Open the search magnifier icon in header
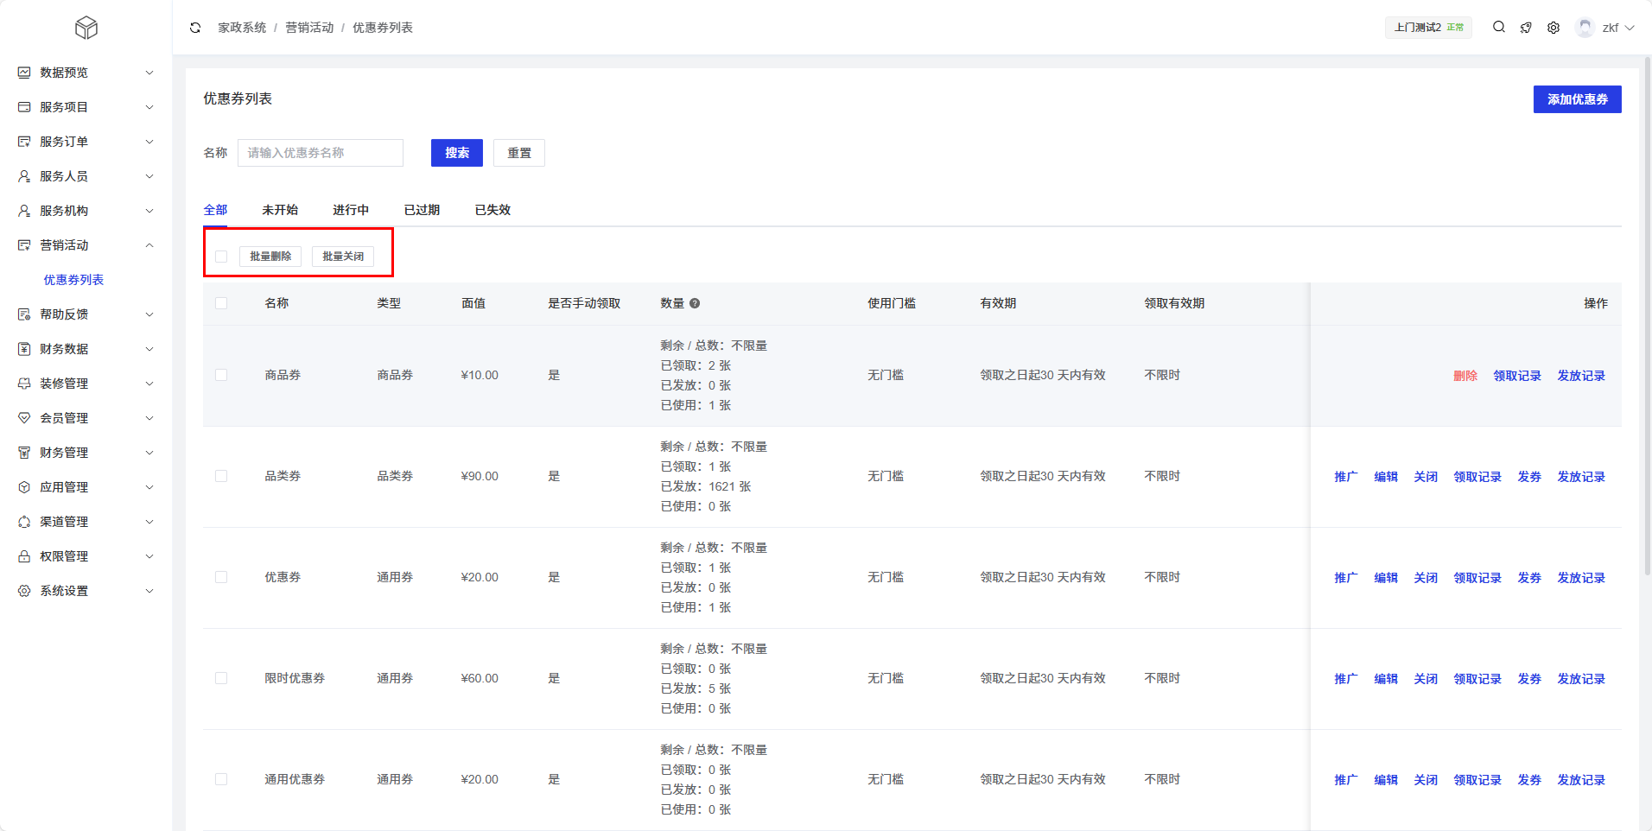 (x=1499, y=28)
